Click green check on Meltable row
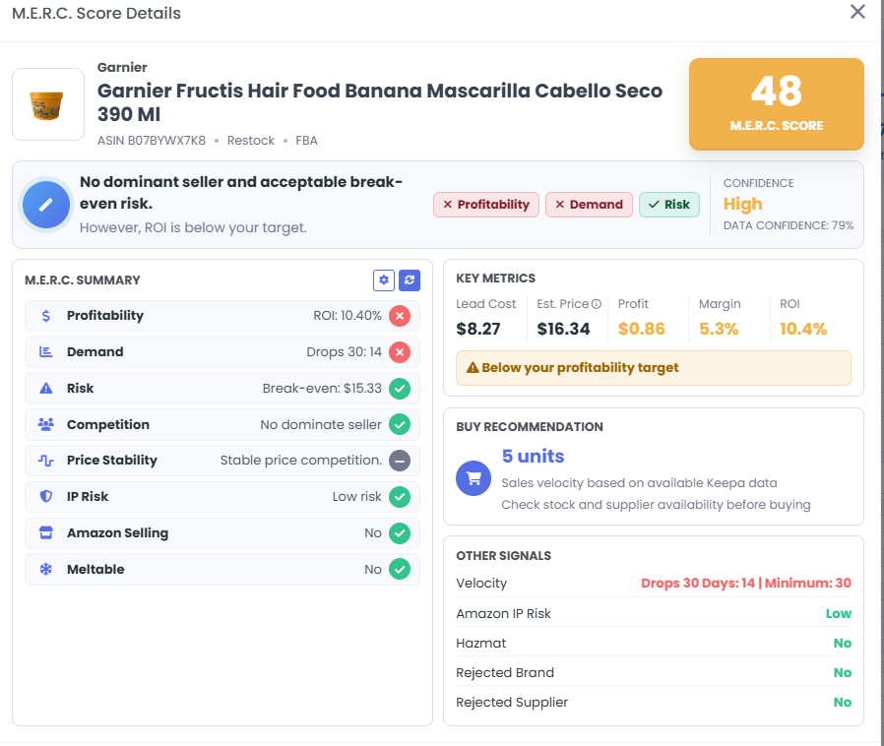This screenshot has width=884, height=746. click(x=400, y=569)
